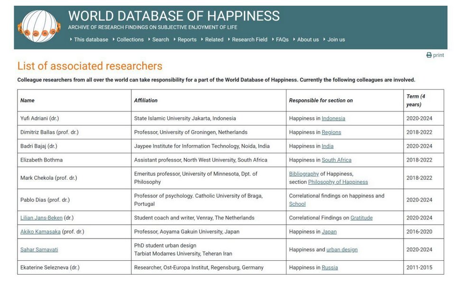Open the Join us menu
Viewport: 458px width, 285px height.
click(x=336, y=39)
